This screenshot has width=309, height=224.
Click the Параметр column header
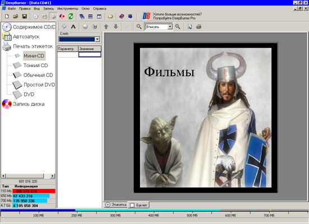(x=67, y=49)
